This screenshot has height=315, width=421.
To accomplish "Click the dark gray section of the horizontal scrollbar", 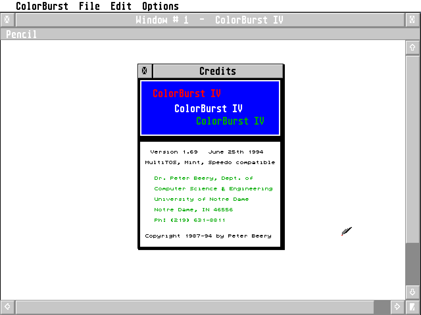I will coord(382,307).
